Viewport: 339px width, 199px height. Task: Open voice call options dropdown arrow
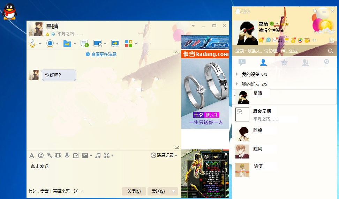pyautogui.click(x=40, y=44)
